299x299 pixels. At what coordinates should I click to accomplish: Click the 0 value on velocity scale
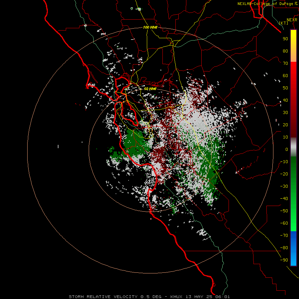287,149
